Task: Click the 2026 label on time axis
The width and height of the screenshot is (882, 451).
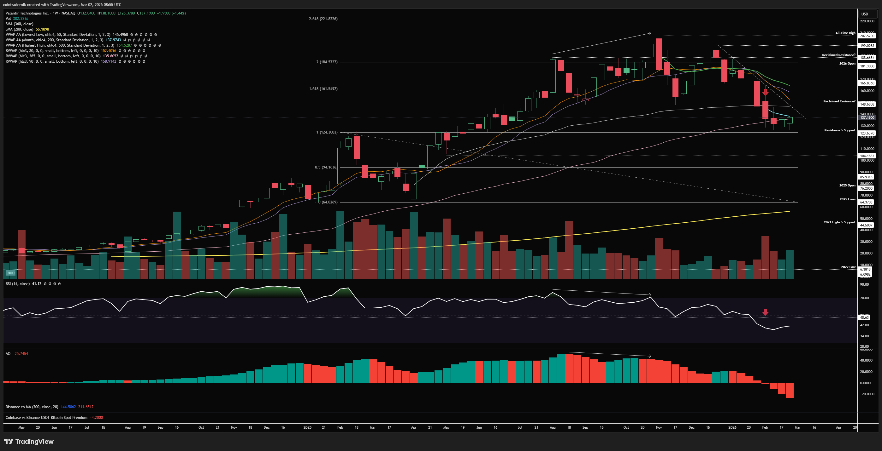Action: 732,427
